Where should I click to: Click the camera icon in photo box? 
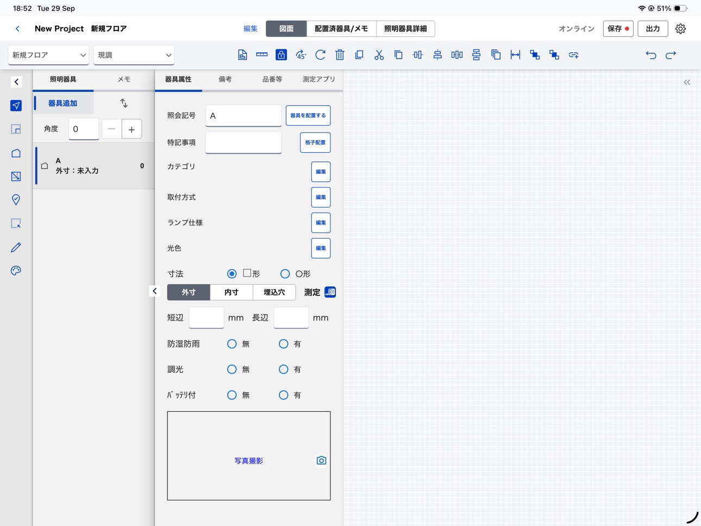(x=321, y=461)
